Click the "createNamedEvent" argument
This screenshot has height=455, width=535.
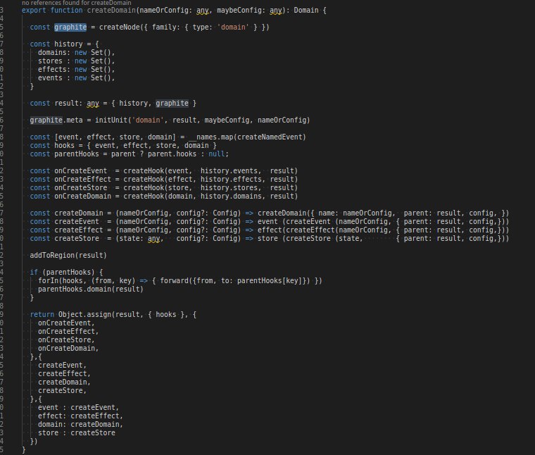pyautogui.click(x=270, y=137)
